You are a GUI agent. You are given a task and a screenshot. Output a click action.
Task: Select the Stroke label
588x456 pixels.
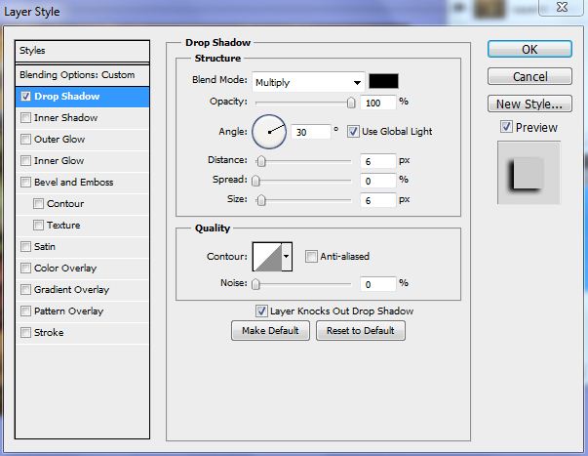[x=49, y=332]
